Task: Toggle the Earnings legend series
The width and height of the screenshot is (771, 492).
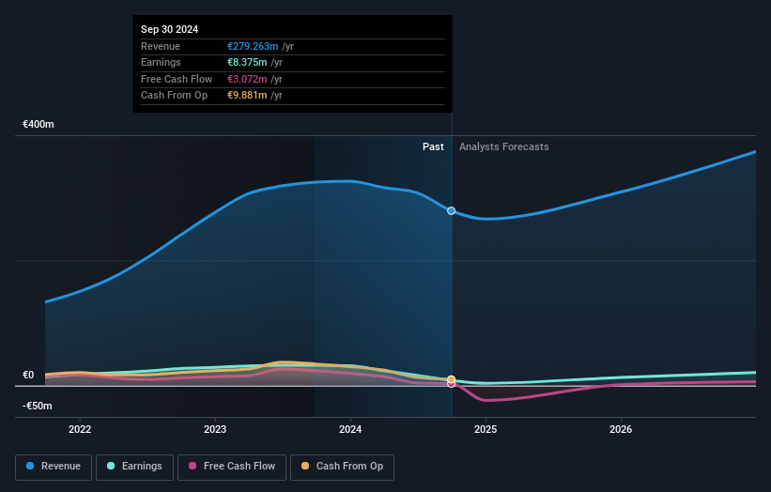Action: pos(134,467)
